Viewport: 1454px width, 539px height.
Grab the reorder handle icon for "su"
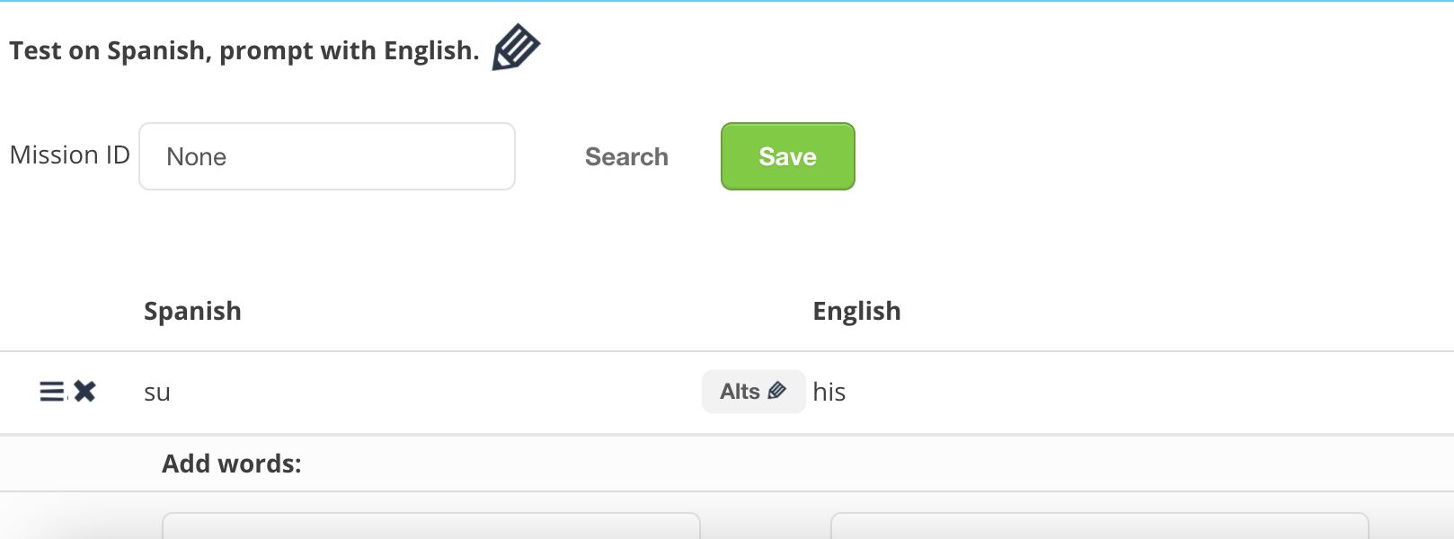(52, 392)
